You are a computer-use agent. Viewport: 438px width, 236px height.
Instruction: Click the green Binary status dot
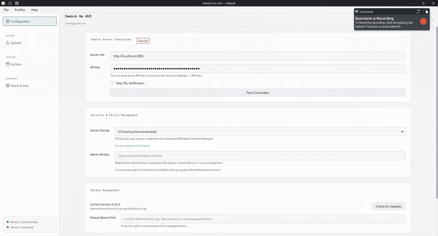point(8,222)
